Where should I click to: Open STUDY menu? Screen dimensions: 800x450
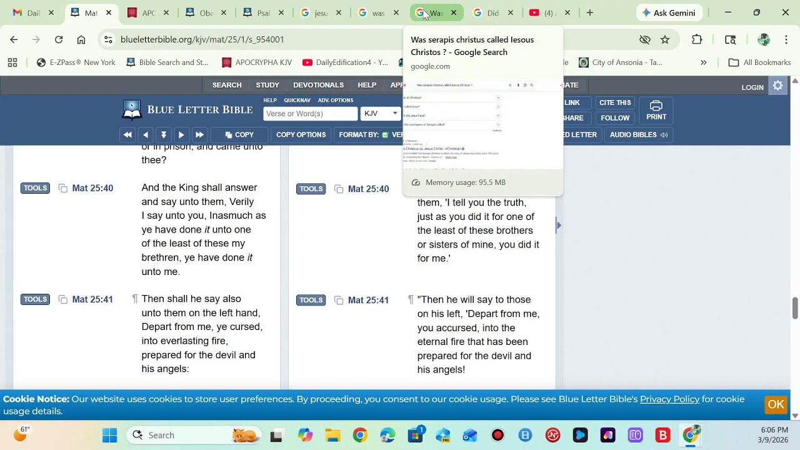267,85
